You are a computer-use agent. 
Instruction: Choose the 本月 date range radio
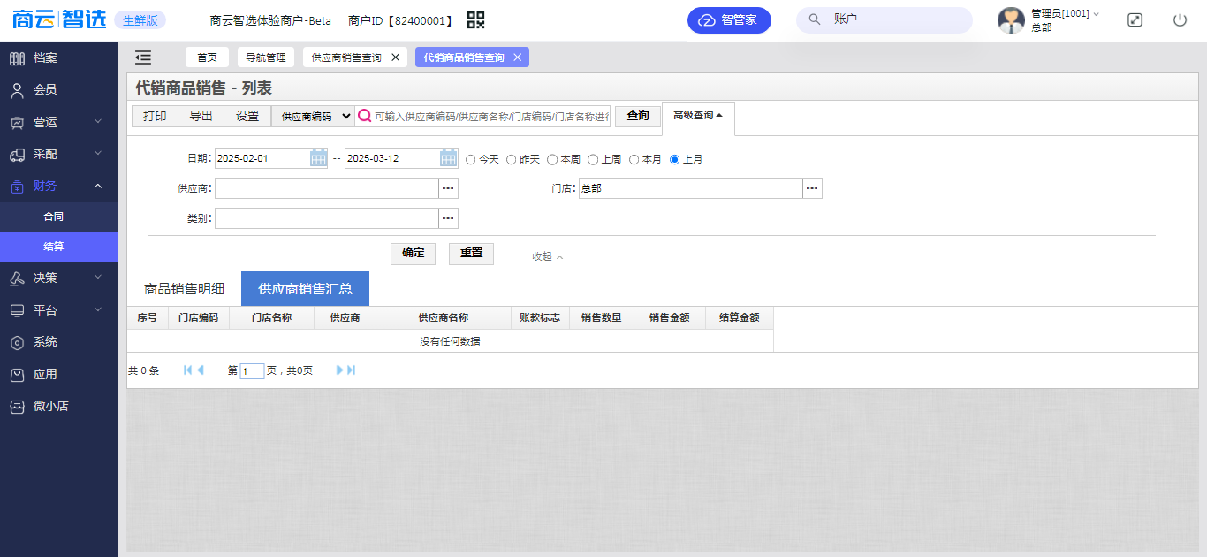pyautogui.click(x=634, y=160)
